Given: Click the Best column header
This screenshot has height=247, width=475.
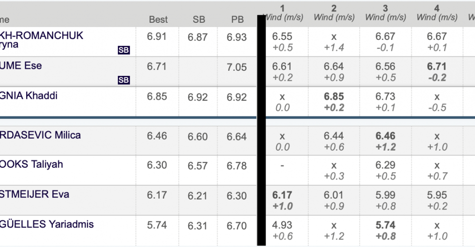Looking at the screenshot, I should 158,19.
